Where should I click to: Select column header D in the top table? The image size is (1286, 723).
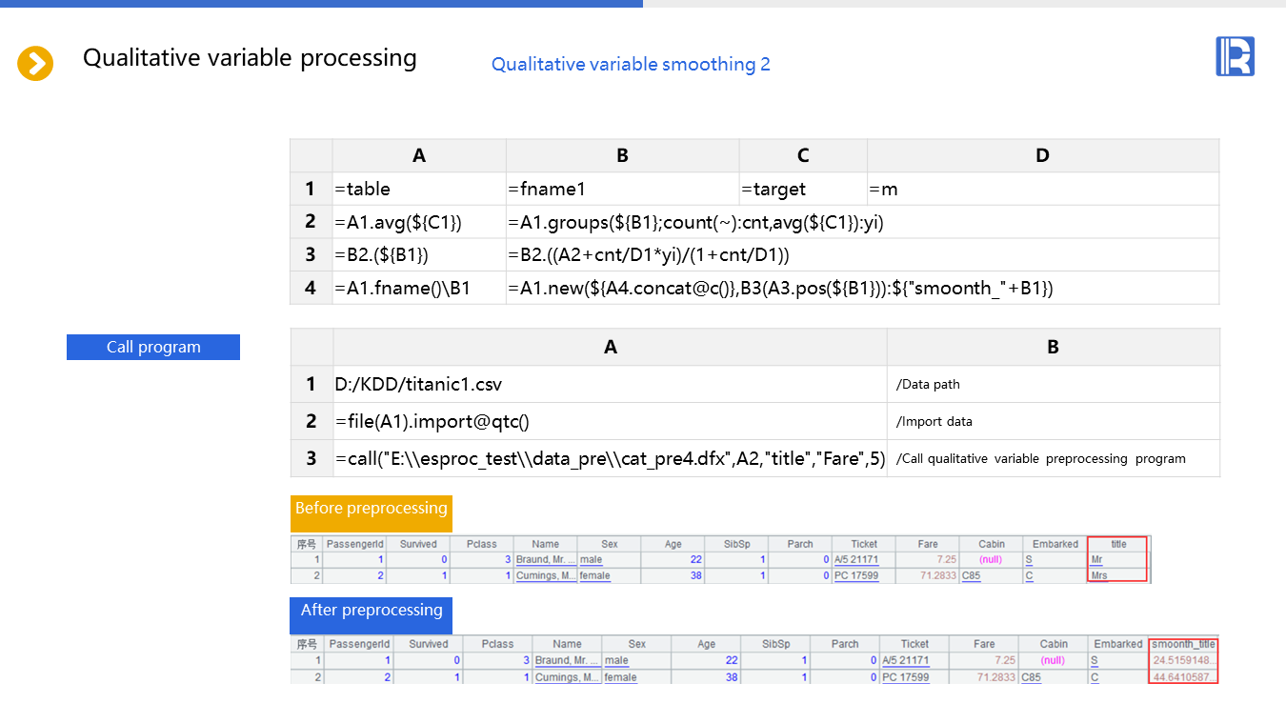point(1042,155)
